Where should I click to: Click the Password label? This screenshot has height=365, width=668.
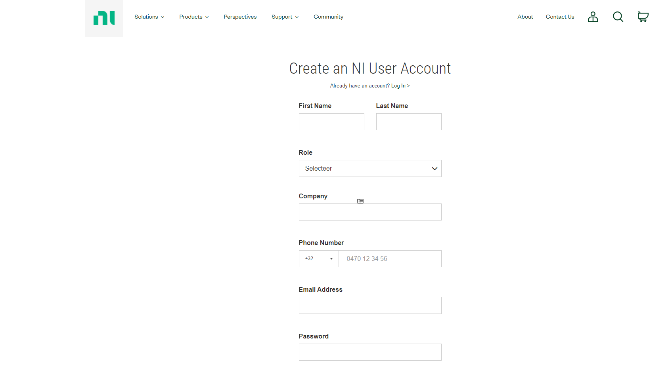pos(314,336)
